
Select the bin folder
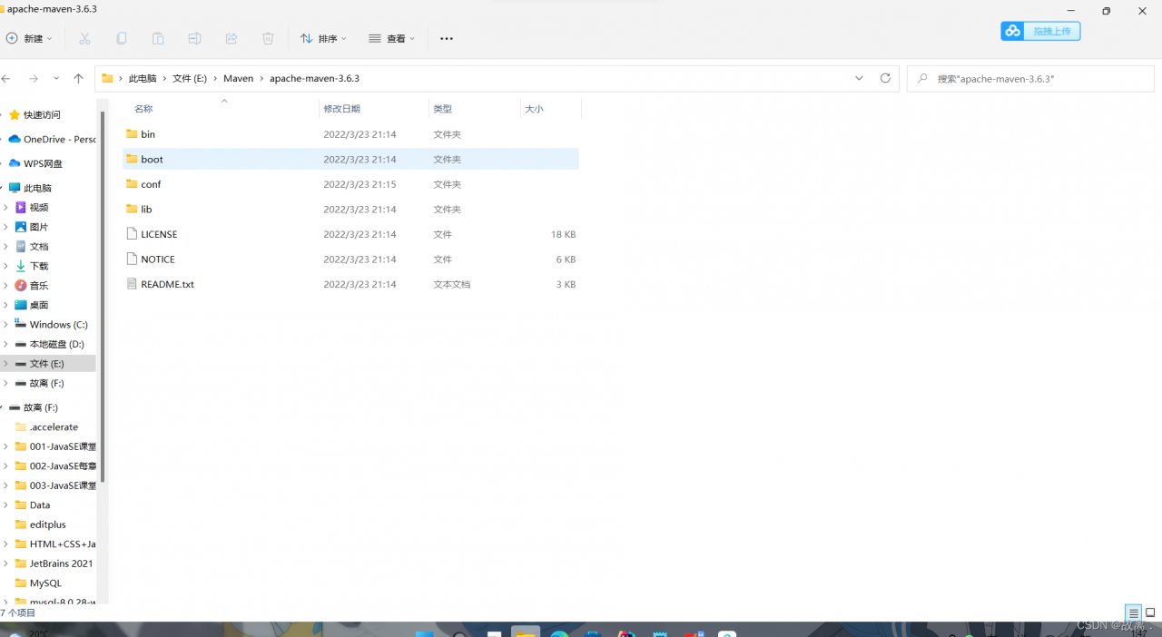tap(350, 134)
